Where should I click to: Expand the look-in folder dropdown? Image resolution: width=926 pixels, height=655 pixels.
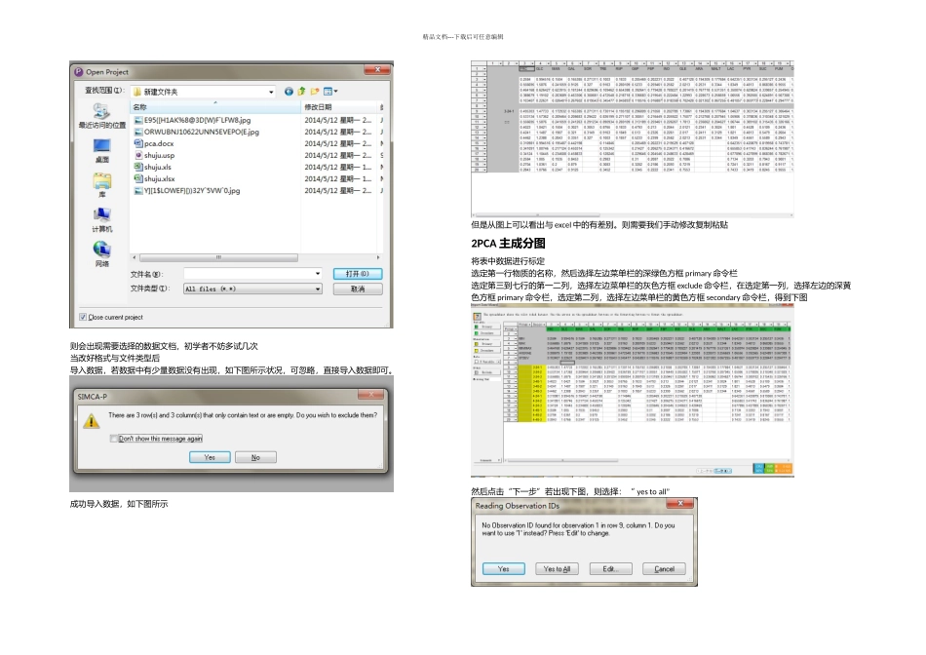coord(273,91)
